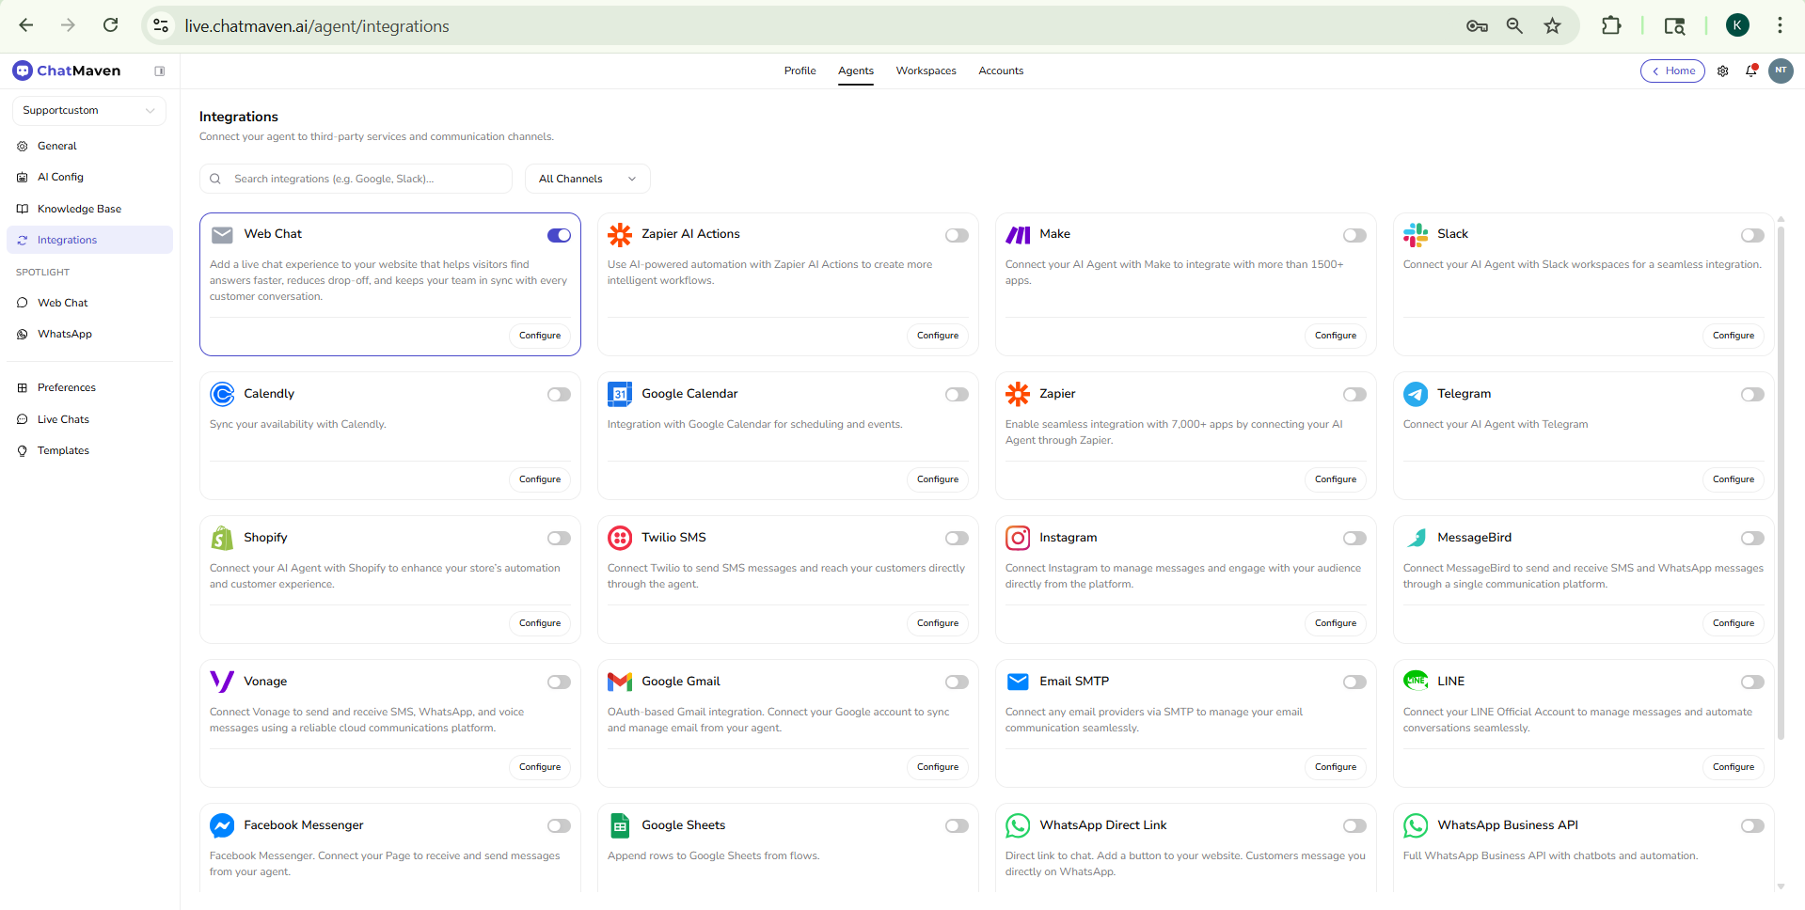Click the WhatsApp spotlight sidebar icon
1805x910 pixels.
click(x=22, y=334)
